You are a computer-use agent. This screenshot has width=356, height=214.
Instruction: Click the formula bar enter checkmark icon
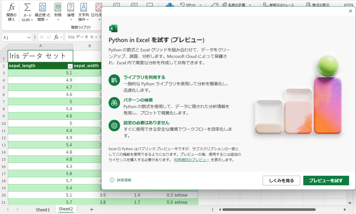[49, 37]
